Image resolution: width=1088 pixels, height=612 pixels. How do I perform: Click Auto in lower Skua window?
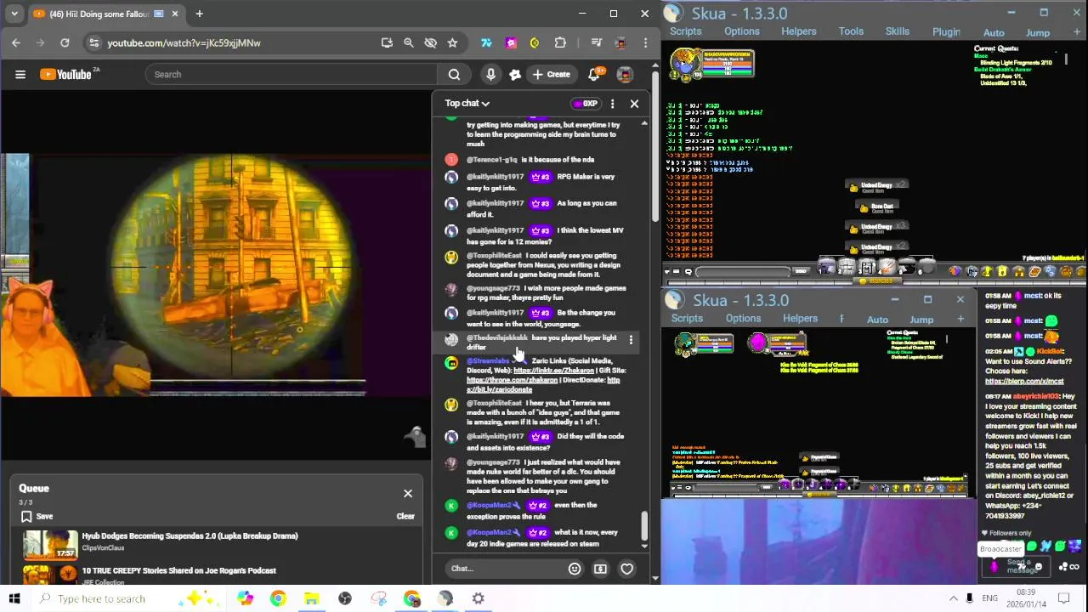coord(877,320)
